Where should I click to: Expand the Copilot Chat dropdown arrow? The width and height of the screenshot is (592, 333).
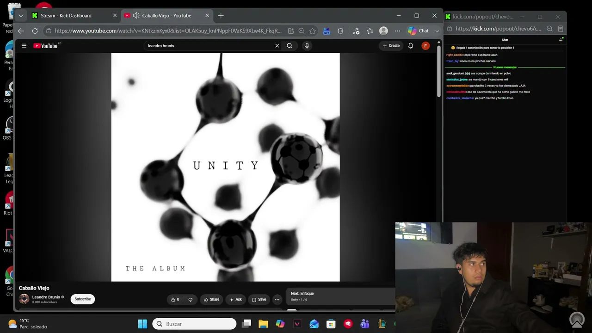437,31
